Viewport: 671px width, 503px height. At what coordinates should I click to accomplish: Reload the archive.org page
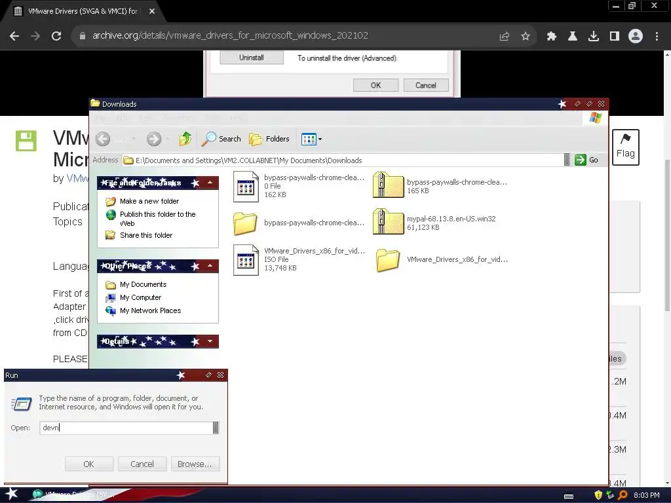click(x=56, y=36)
